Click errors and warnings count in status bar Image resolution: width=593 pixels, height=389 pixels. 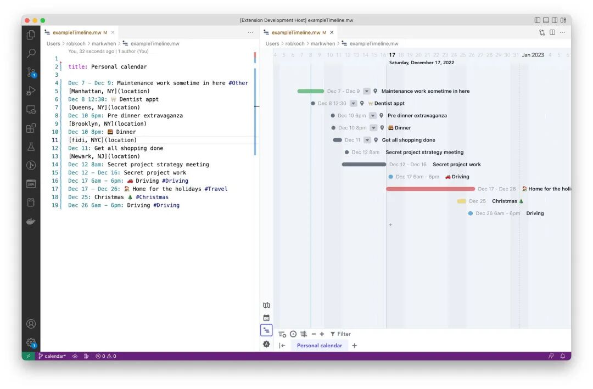pos(106,356)
